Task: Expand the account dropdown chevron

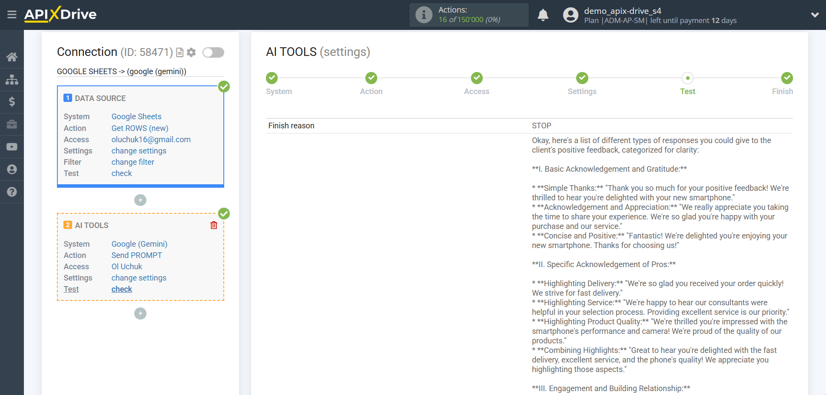Action: pos(815,15)
